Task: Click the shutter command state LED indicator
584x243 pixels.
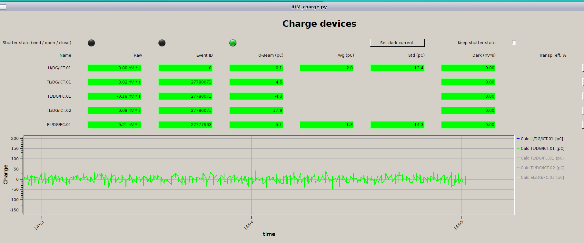Action: point(91,43)
